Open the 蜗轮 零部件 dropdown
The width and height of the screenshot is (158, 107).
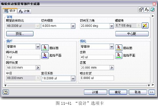(x=112, y=47)
